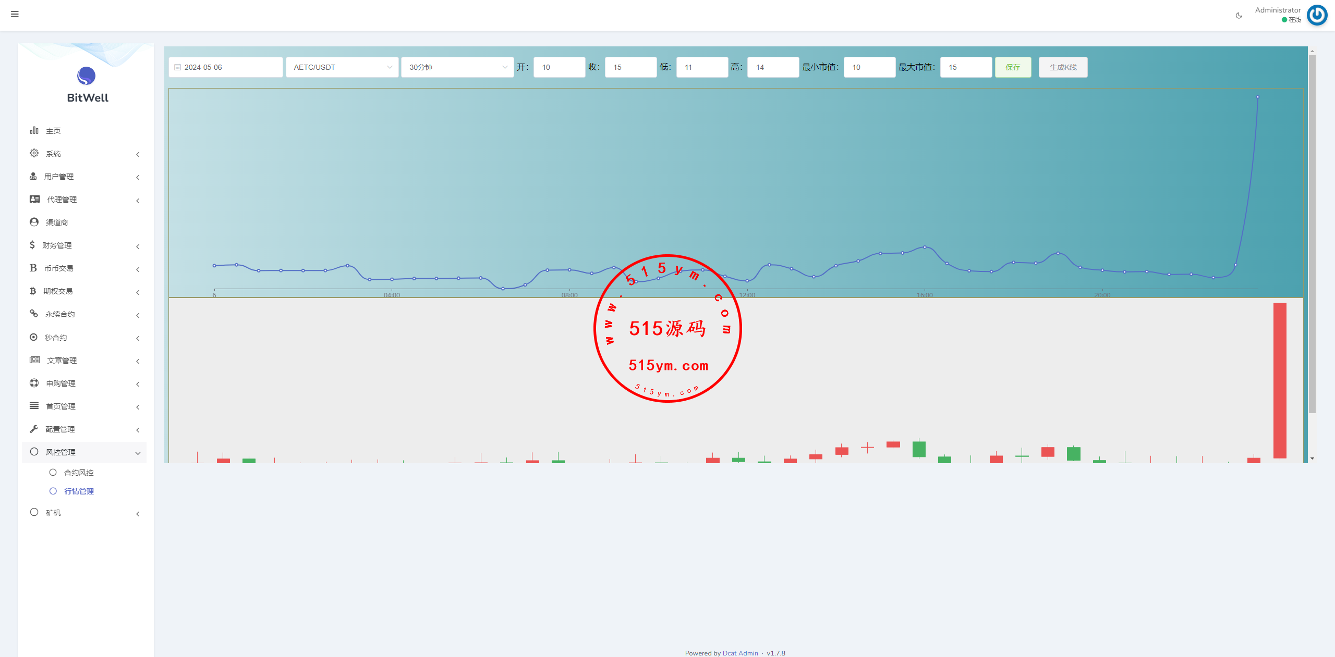This screenshot has width=1335, height=657.
Task: Toggle dark mode moon icon
Action: [1239, 16]
